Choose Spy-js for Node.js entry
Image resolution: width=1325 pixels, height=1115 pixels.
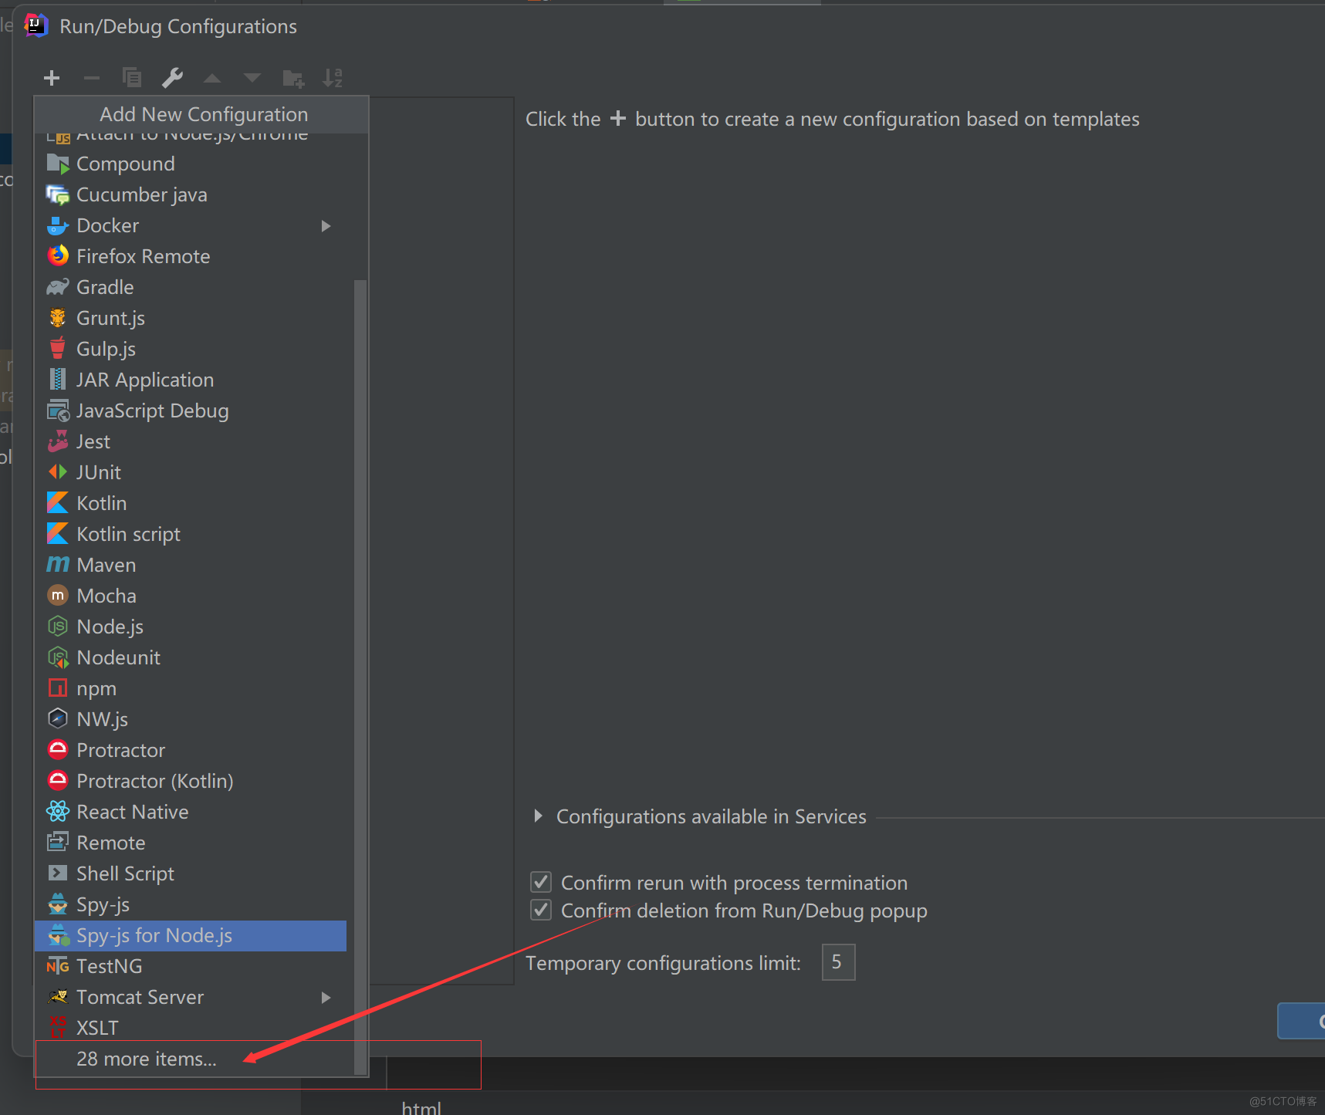pos(191,935)
